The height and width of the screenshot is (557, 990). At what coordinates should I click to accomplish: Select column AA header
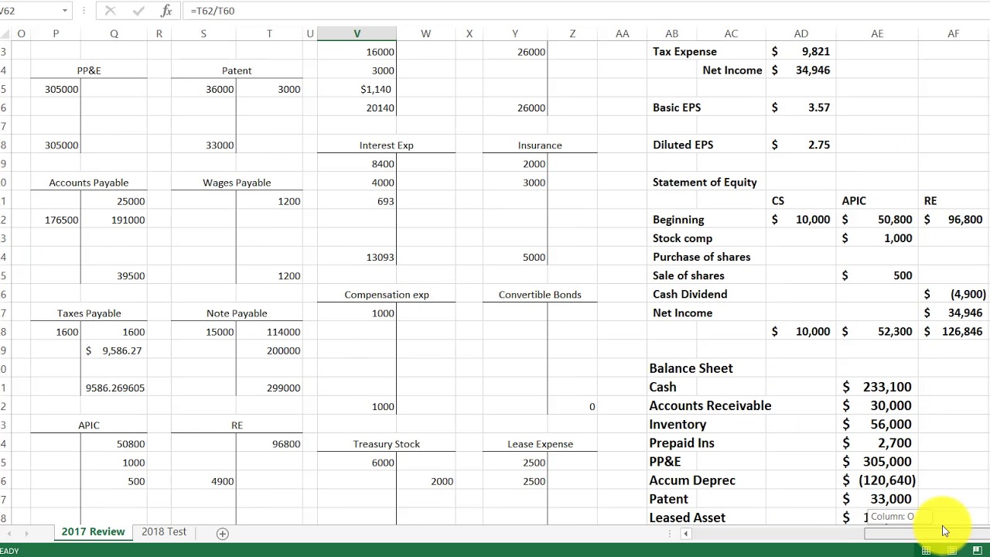622,34
